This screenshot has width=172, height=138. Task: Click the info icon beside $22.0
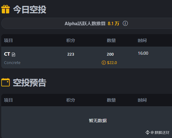[x=104, y=63]
